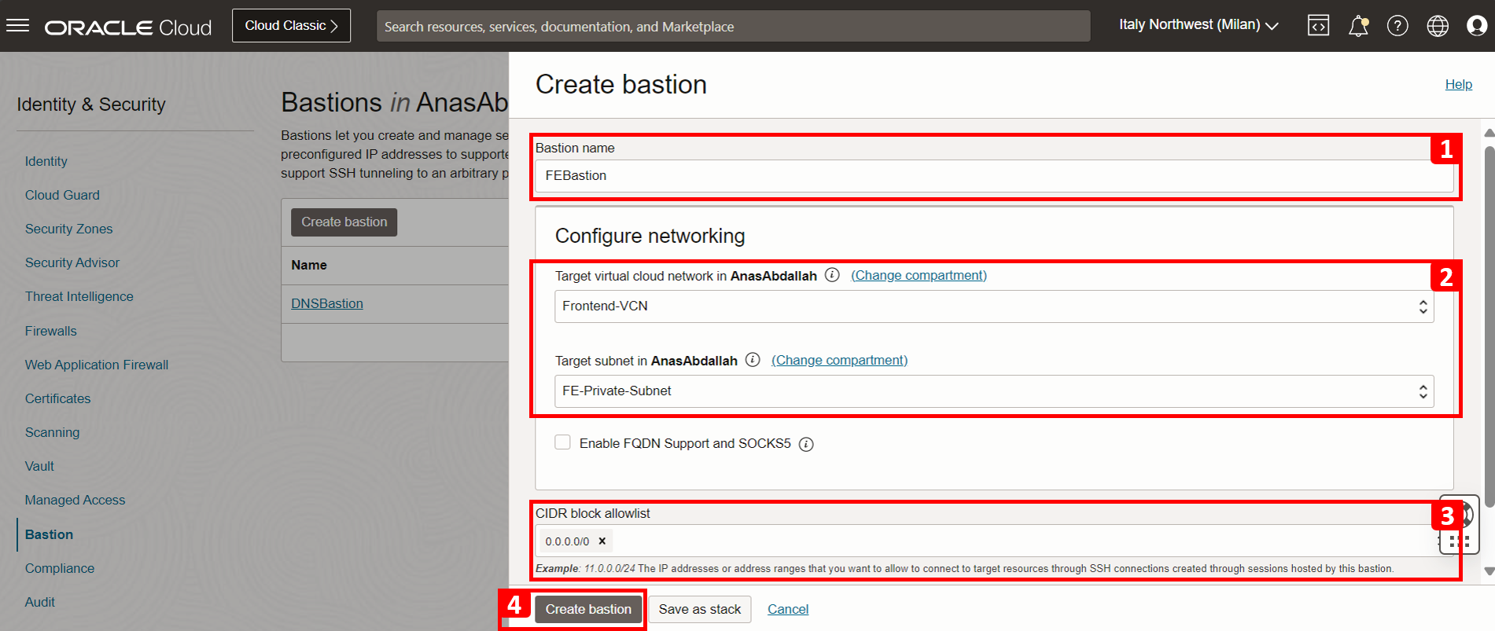Click Change compartment for target subnet
This screenshot has height=631, width=1495.
pos(839,360)
